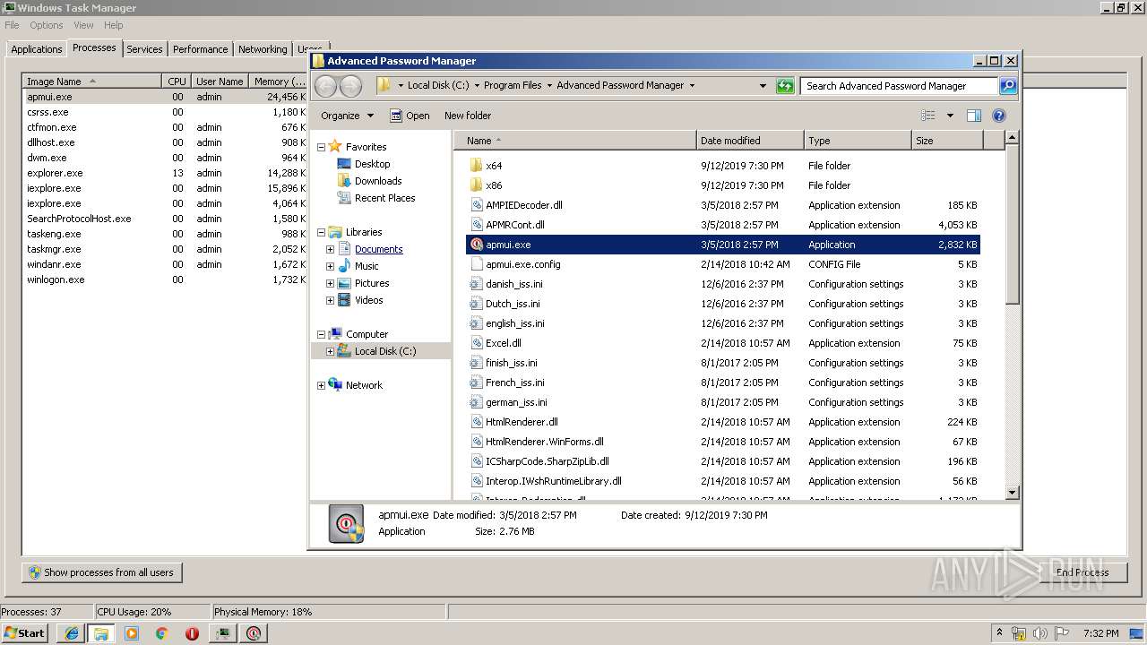Select the x86 folder icon
The height and width of the screenshot is (645, 1147).
click(x=476, y=185)
